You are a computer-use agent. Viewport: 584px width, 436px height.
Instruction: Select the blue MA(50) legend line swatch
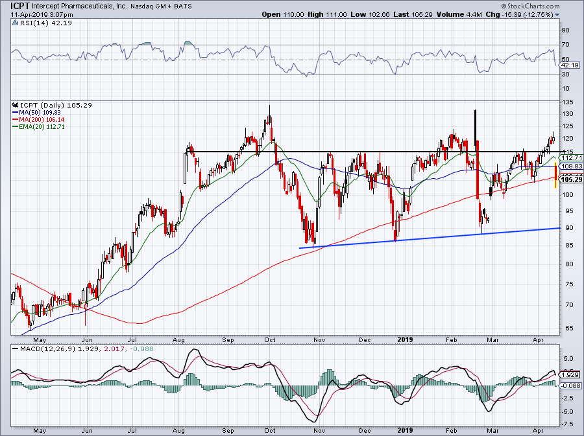pyautogui.click(x=16, y=112)
